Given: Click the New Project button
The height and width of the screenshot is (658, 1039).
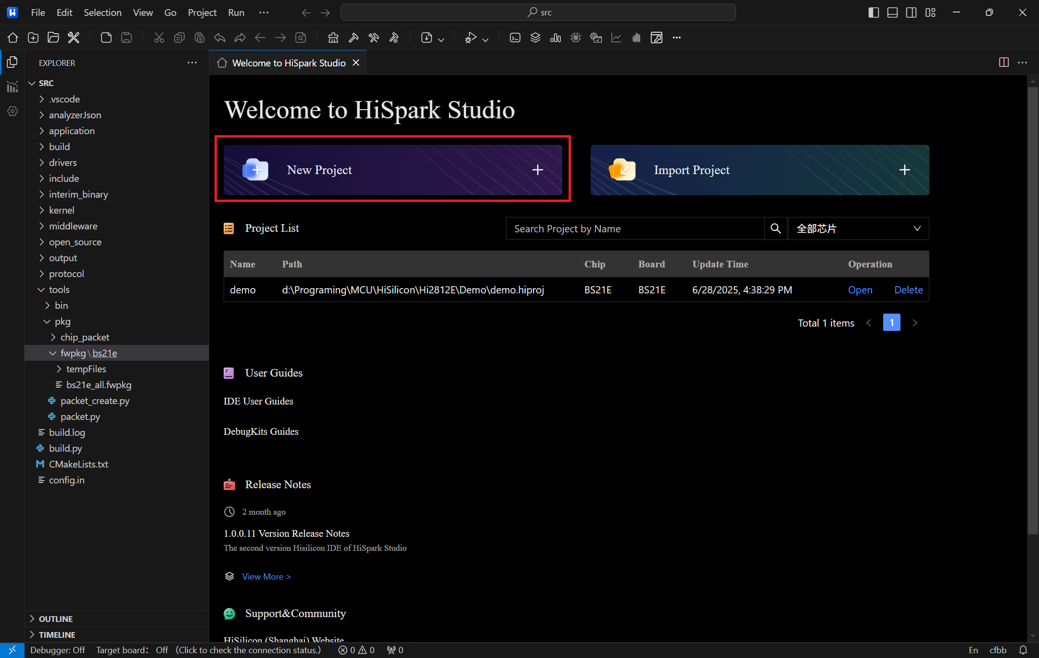Looking at the screenshot, I should click(393, 170).
